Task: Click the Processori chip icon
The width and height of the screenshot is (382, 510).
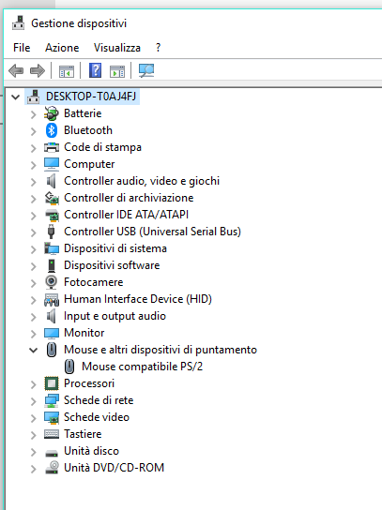Action: [52, 383]
